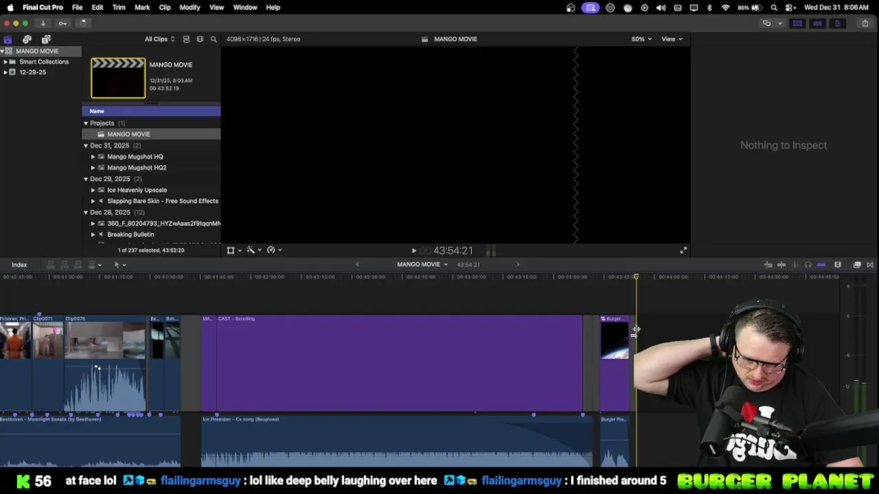The height and width of the screenshot is (494, 879).
Task: Toggle solo headphones icon
Action: pos(808,265)
